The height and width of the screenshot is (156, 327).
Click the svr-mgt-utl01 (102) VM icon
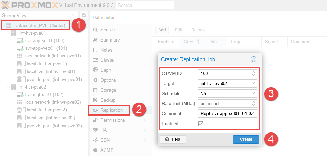click(20, 94)
